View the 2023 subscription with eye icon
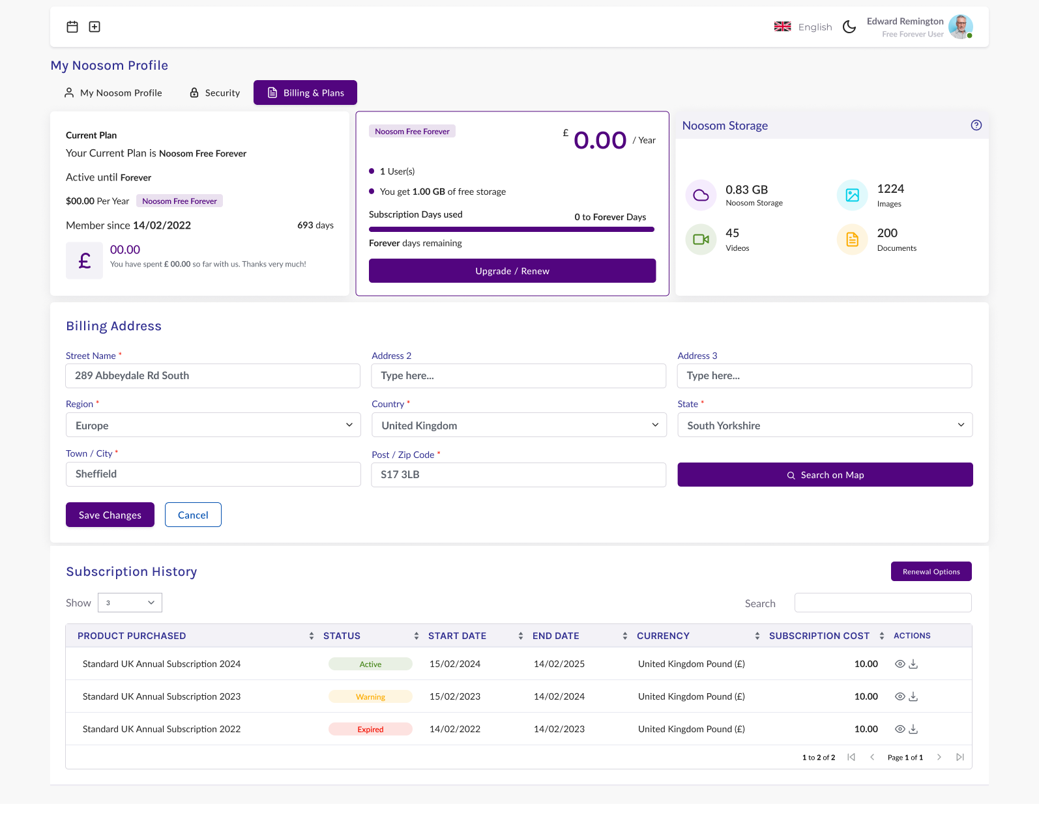This screenshot has width=1039, height=813. (x=900, y=696)
